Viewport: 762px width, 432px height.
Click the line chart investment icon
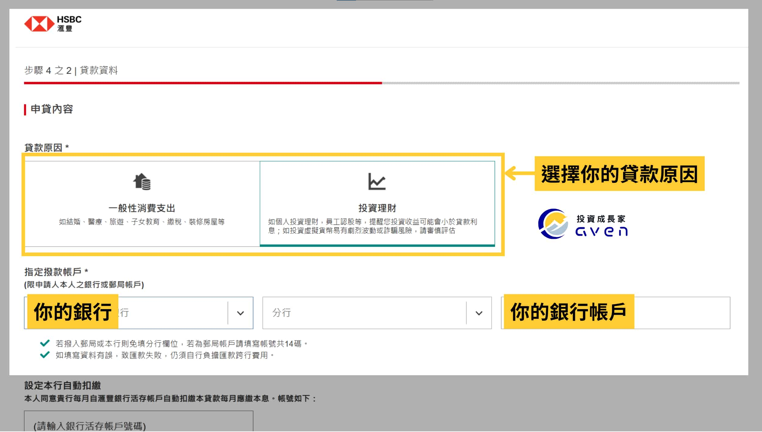[377, 181]
